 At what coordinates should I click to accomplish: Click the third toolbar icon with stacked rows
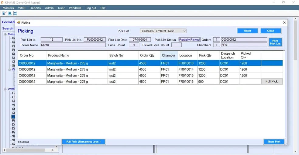tap(15, 13)
